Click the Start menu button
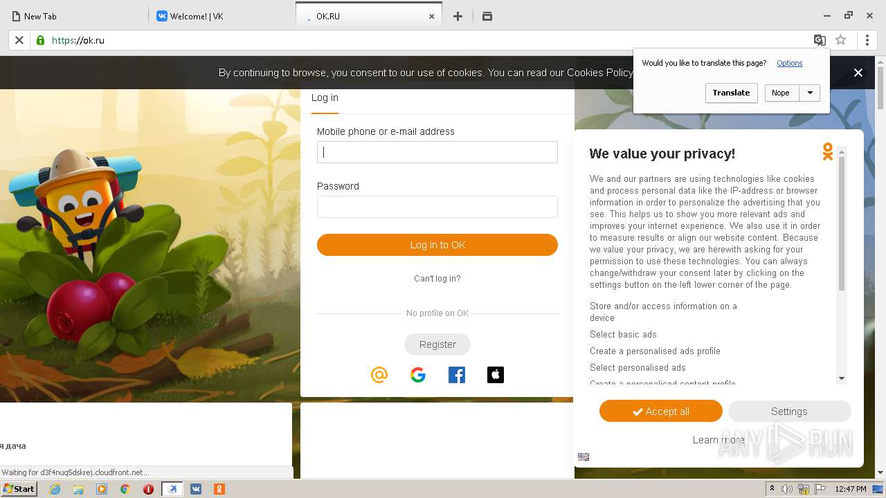 point(19,489)
